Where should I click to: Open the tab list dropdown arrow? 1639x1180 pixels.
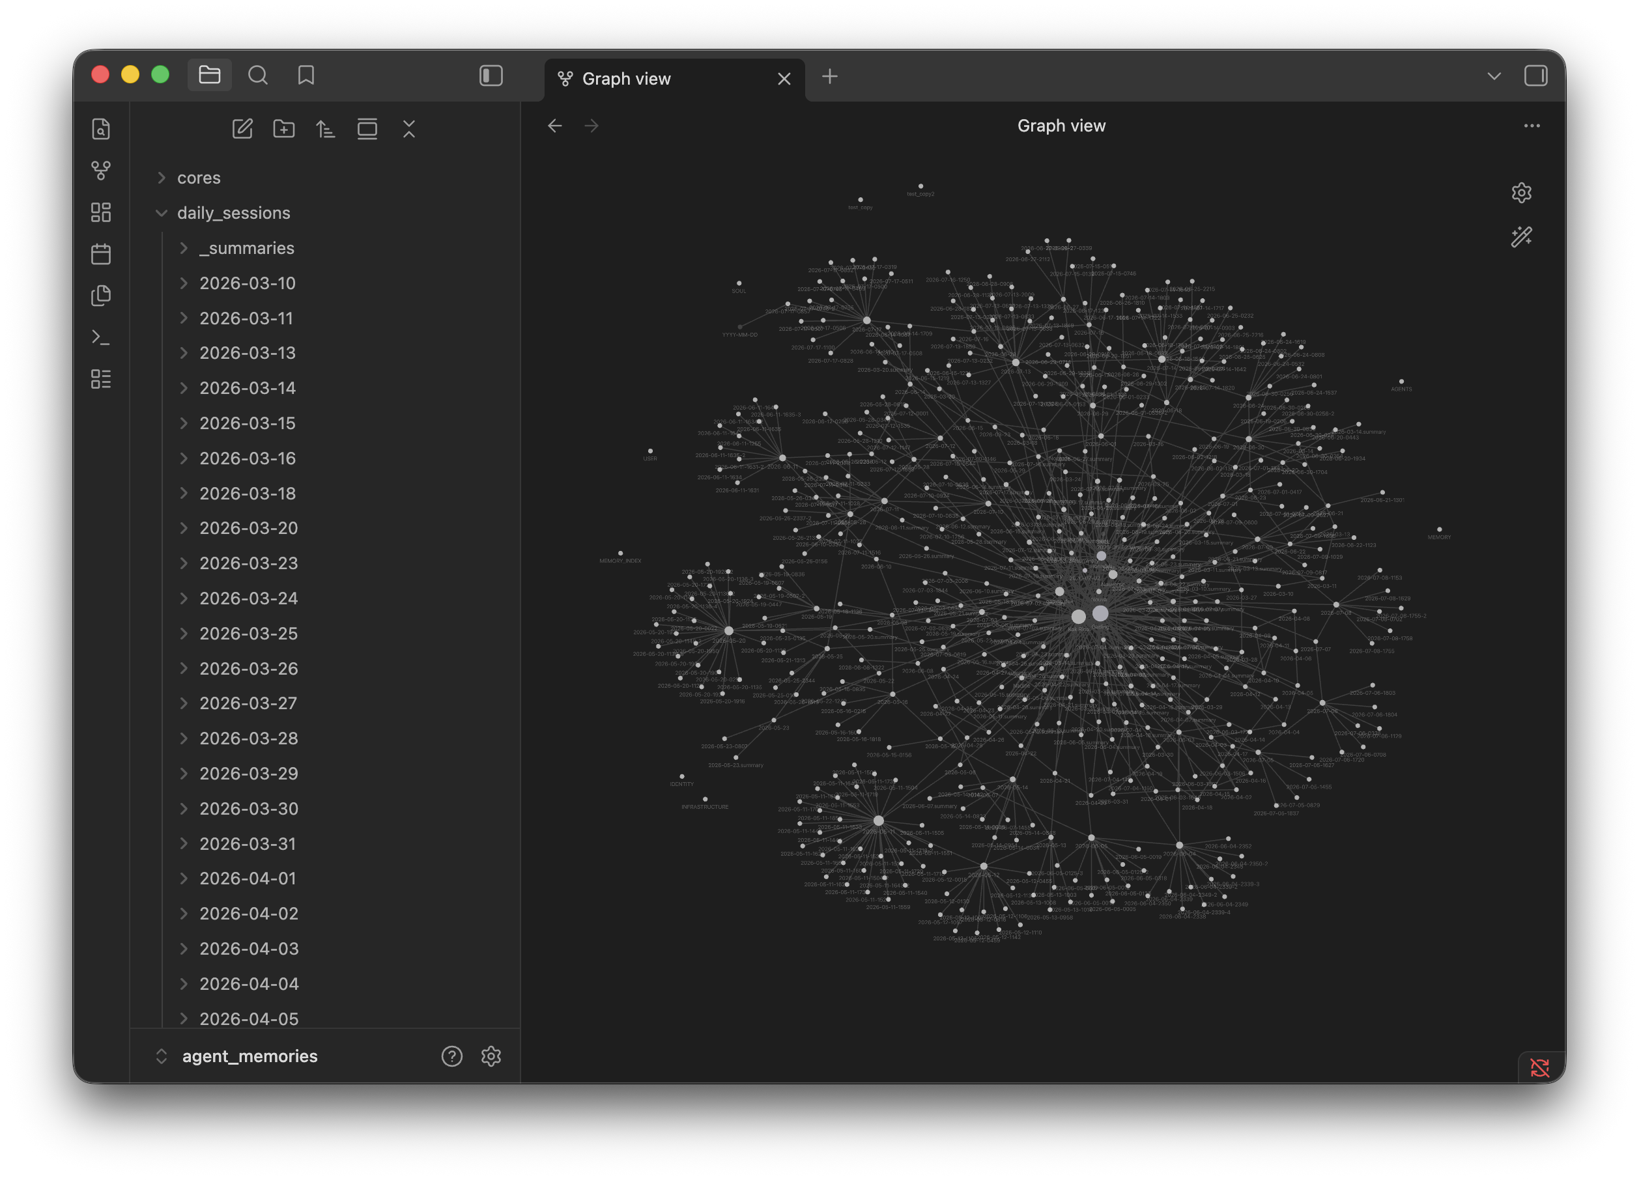click(1494, 76)
